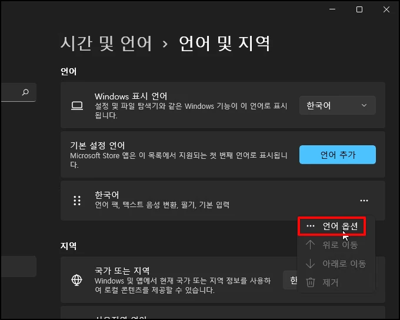Click the 국가 또는 지역 label
Viewport: 400px width, 320px height.
pyautogui.click(x=122, y=271)
